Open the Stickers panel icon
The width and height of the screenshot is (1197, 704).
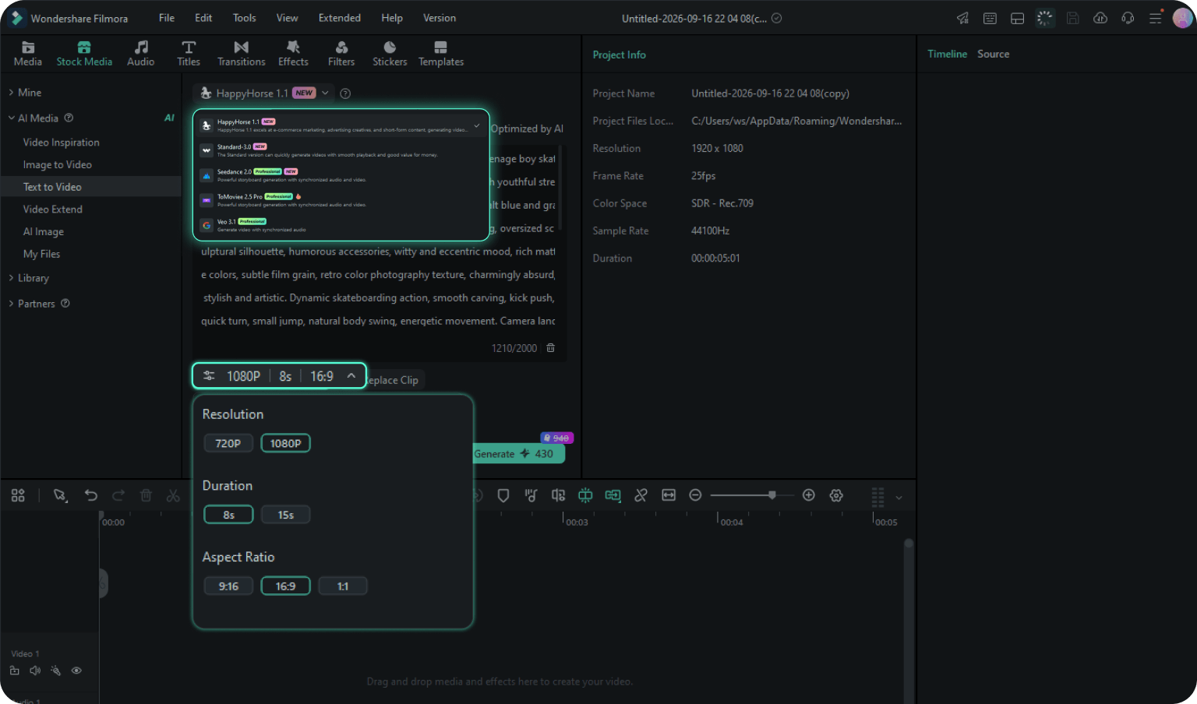click(x=390, y=48)
